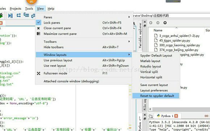Click file explorer horizontal scrollbar track
210x131 pixels.
[x=181, y=109]
